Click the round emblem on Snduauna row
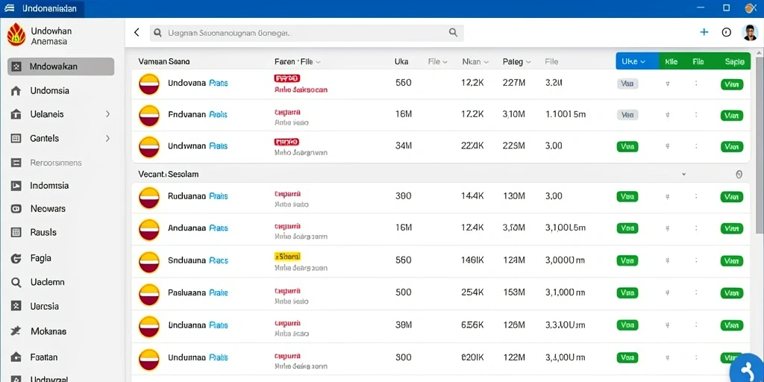This screenshot has height=382, width=764. 149,261
